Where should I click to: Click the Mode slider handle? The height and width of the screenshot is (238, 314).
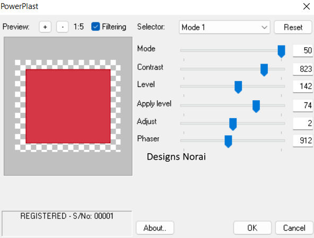tap(281, 51)
